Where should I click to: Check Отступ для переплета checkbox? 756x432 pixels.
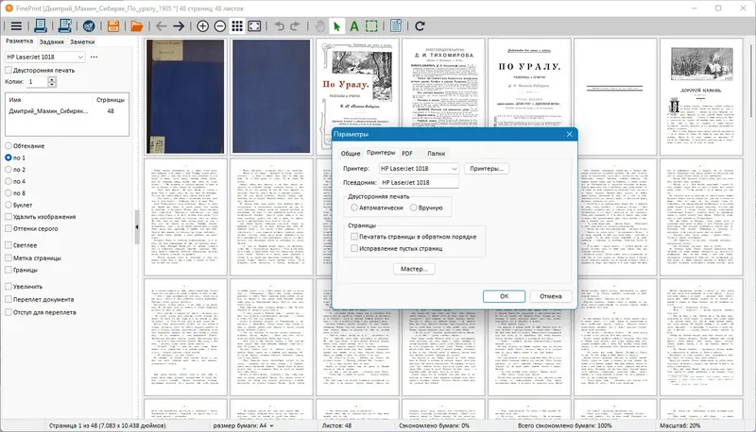[9, 312]
